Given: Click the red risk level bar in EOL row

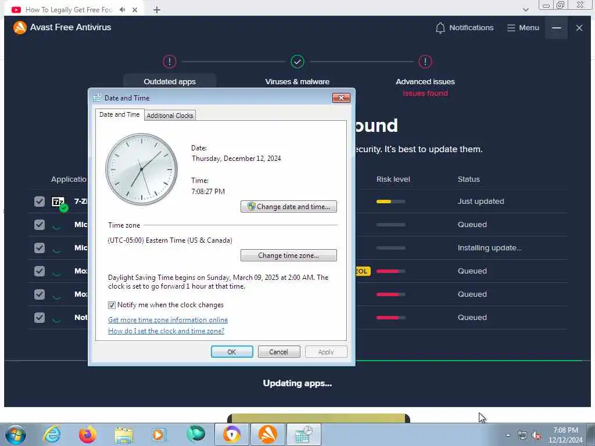Looking at the screenshot, I should (391, 271).
